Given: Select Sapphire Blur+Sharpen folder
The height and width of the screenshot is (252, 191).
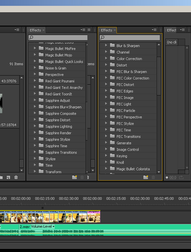Looking at the screenshot, I should (63, 107).
